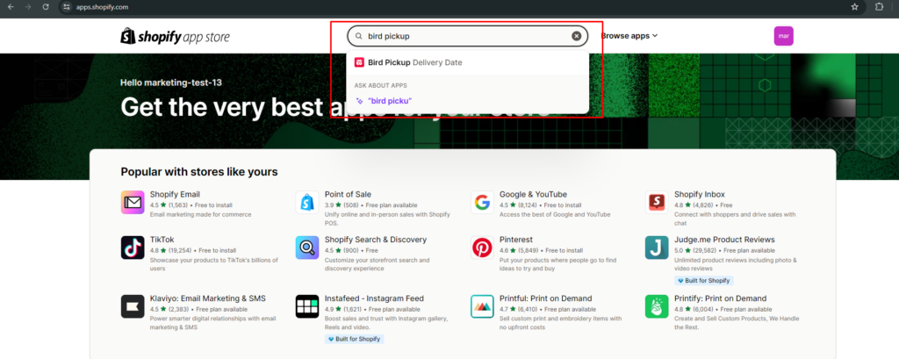Click Printify: Print on Demand title
Viewport: 899px width, 359px height.
tap(720, 298)
